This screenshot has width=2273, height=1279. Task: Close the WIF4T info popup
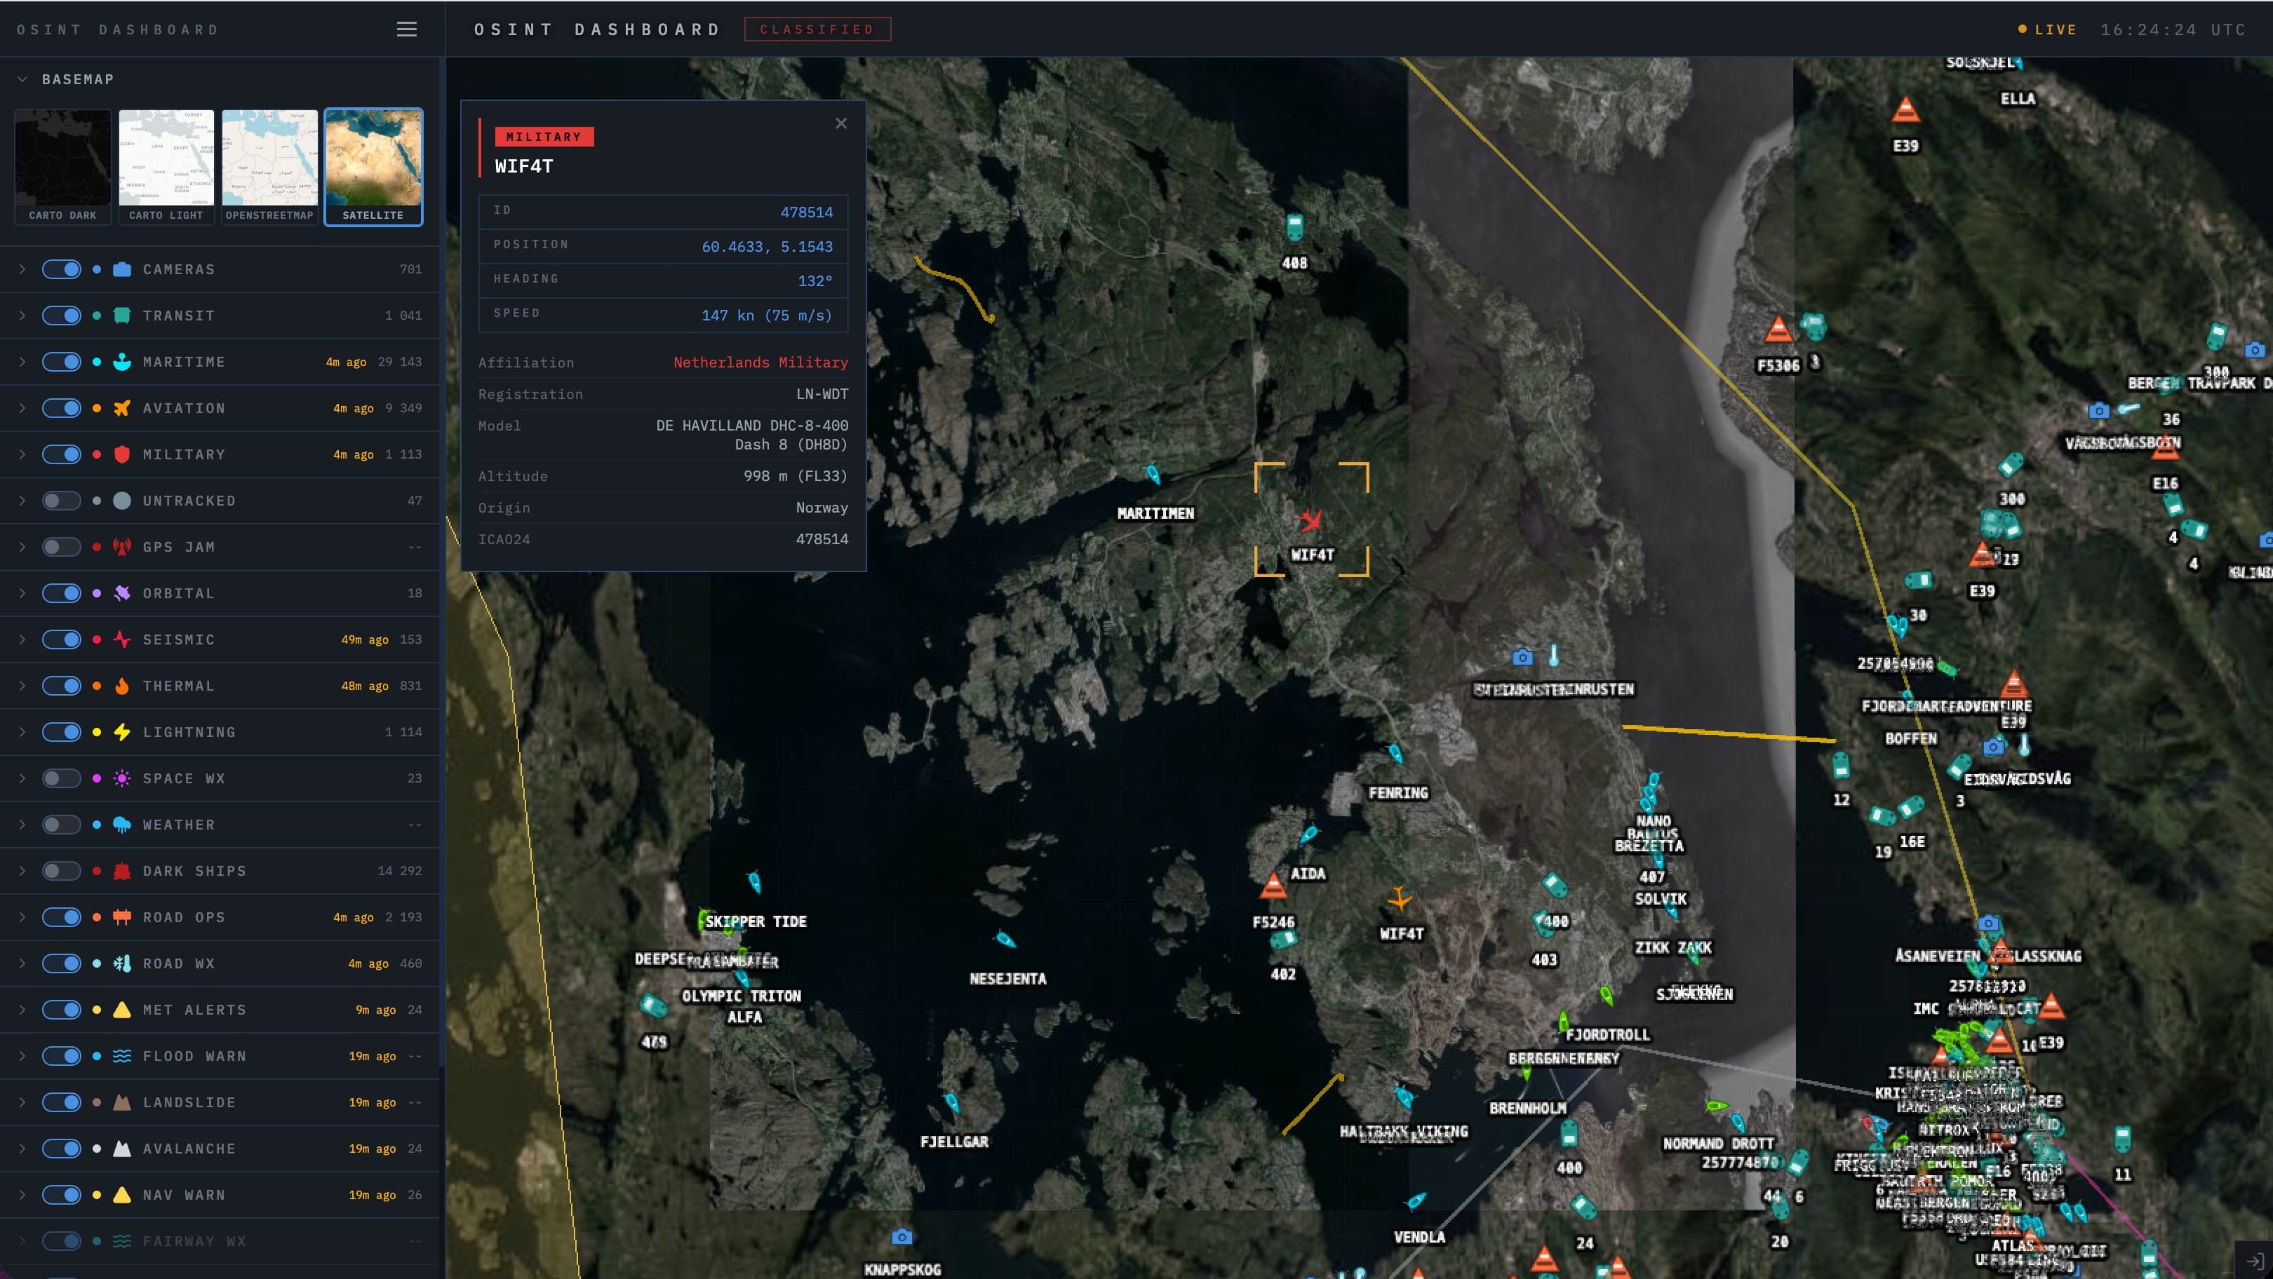(841, 123)
